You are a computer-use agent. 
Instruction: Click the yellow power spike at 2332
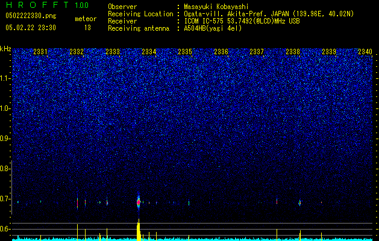click(x=77, y=233)
